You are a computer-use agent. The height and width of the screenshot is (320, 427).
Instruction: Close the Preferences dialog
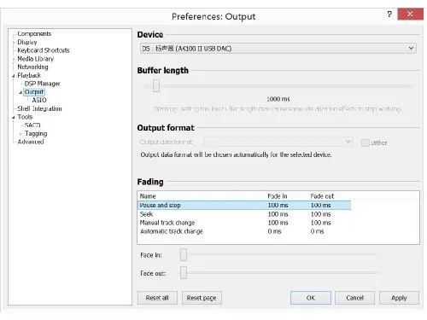pyautogui.click(x=410, y=14)
